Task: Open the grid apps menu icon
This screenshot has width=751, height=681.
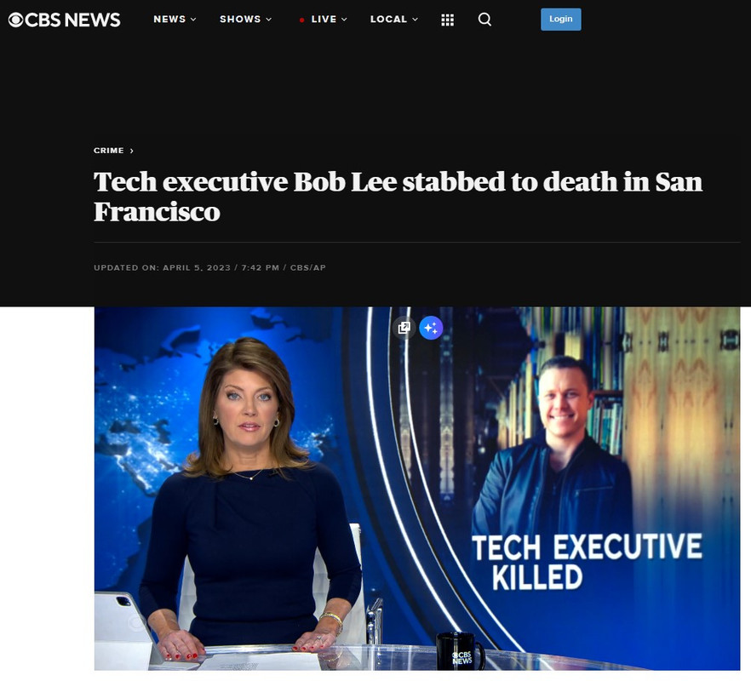Action: (447, 20)
